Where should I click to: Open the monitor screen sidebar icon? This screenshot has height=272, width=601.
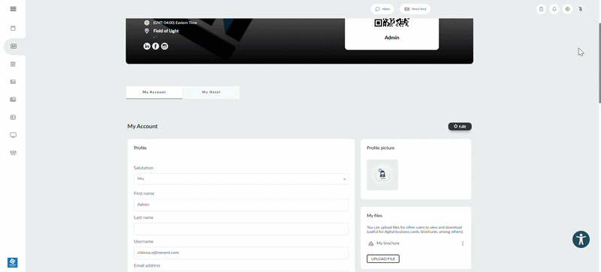tap(13, 135)
